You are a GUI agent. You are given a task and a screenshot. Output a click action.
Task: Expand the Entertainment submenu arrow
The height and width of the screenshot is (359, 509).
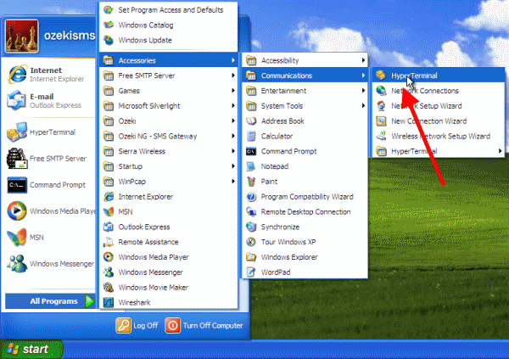coord(363,91)
